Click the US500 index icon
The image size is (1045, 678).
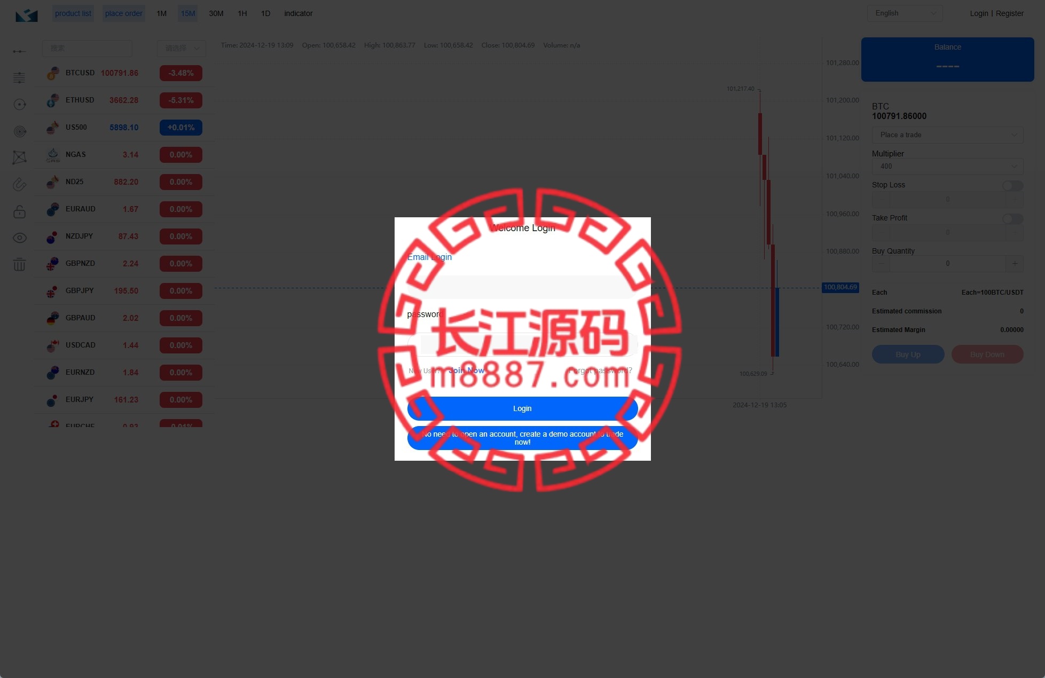pos(52,127)
